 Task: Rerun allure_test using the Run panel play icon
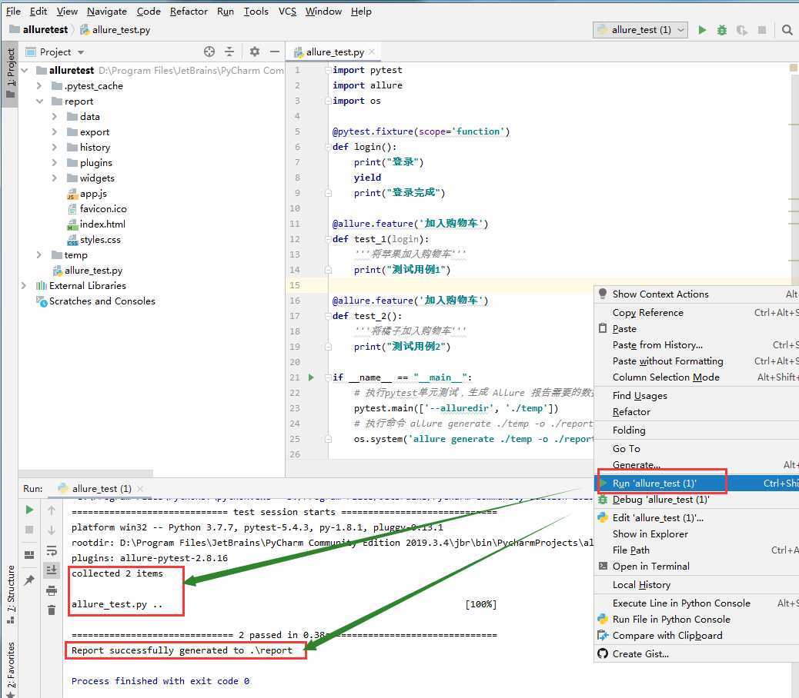29,510
